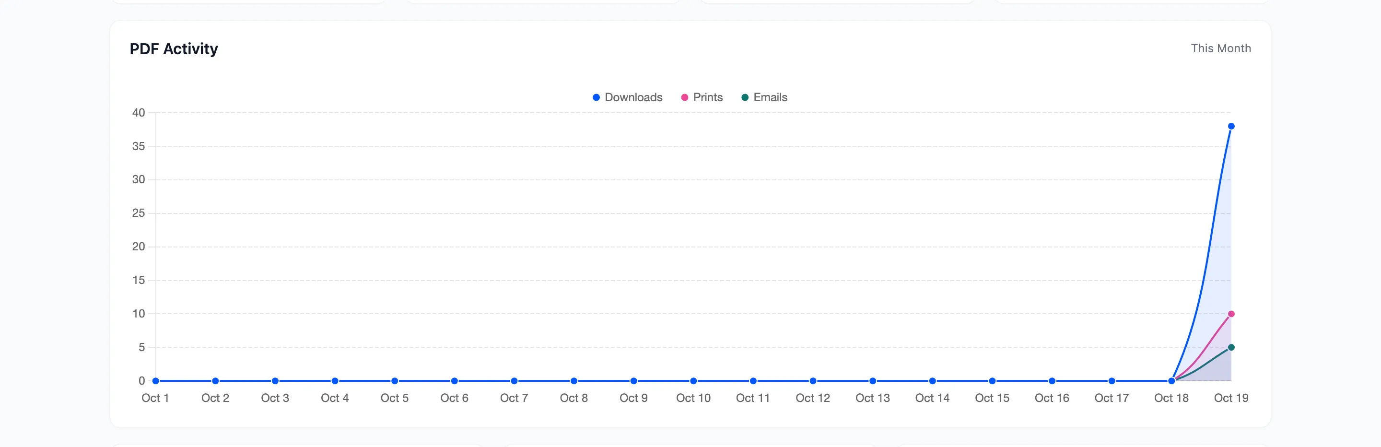Select the data point above Oct 18

pos(1171,381)
